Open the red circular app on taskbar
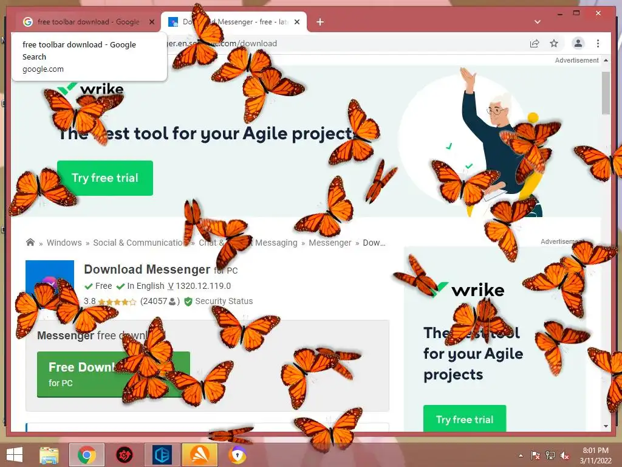 [x=124, y=455]
